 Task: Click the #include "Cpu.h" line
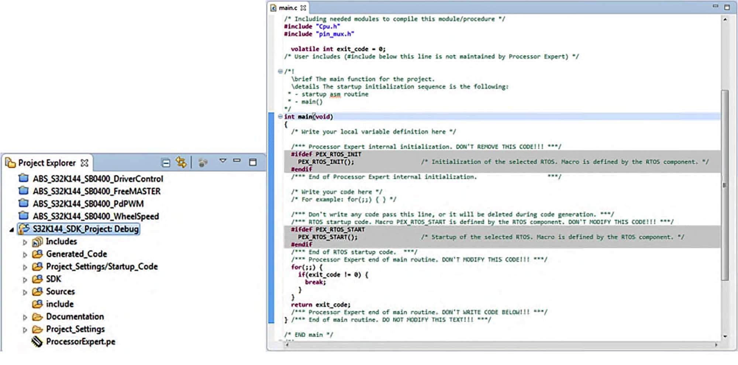(x=312, y=27)
